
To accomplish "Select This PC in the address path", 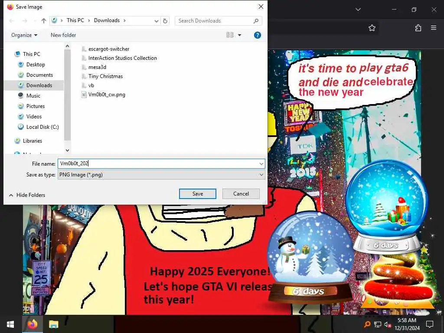I will 75,20.
